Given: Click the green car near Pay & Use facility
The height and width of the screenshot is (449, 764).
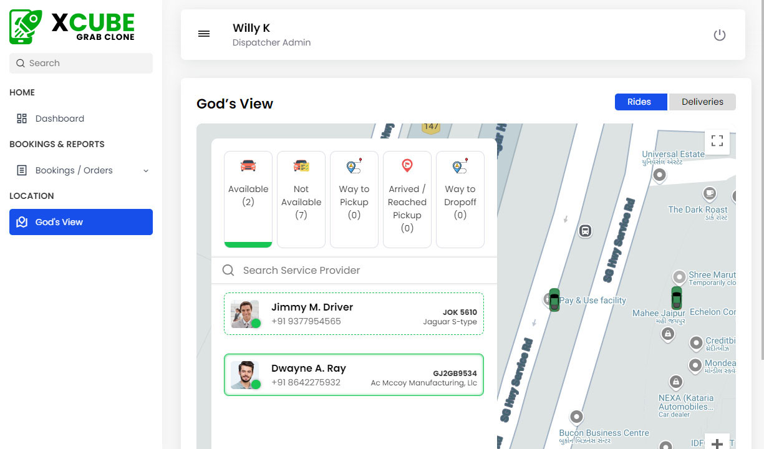Looking at the screenshot, I should point(554,299).
